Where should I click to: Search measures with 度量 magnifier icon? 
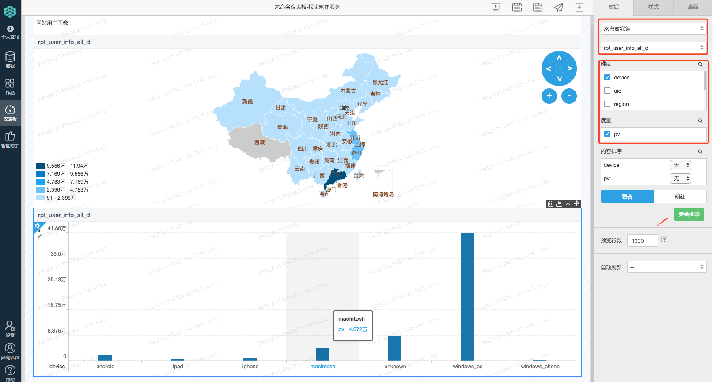pos(700,121)
